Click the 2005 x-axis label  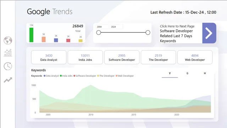[48, 114]
